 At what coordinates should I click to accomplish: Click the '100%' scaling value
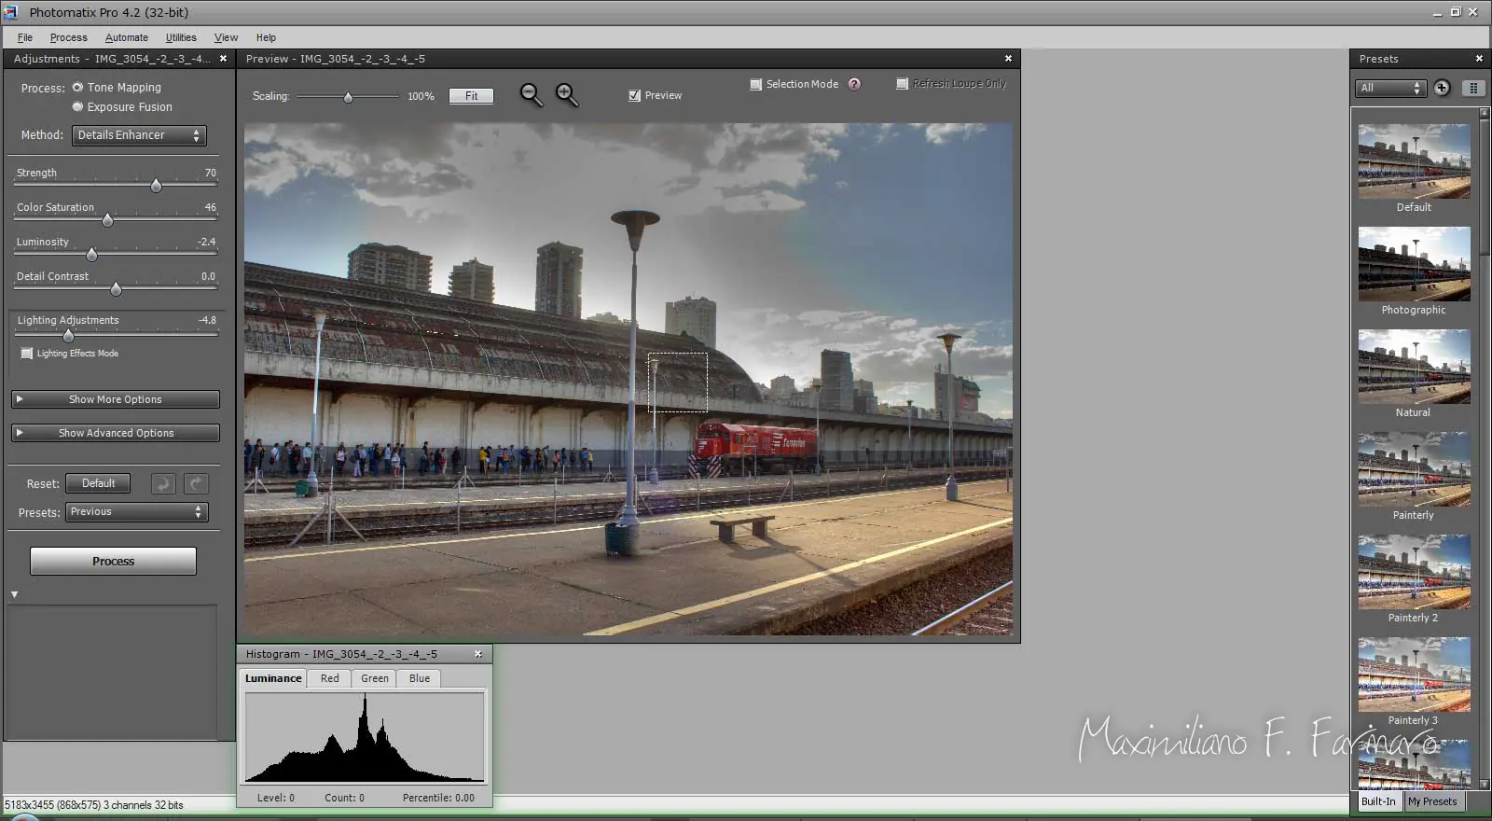click(x=421, y=96)
